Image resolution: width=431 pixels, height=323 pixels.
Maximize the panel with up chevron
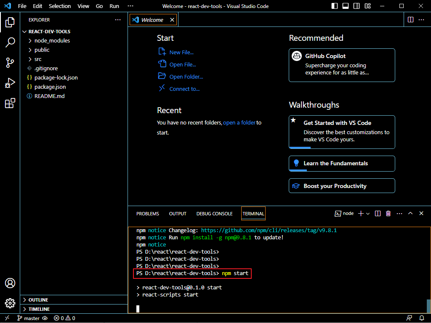point(410,213)
